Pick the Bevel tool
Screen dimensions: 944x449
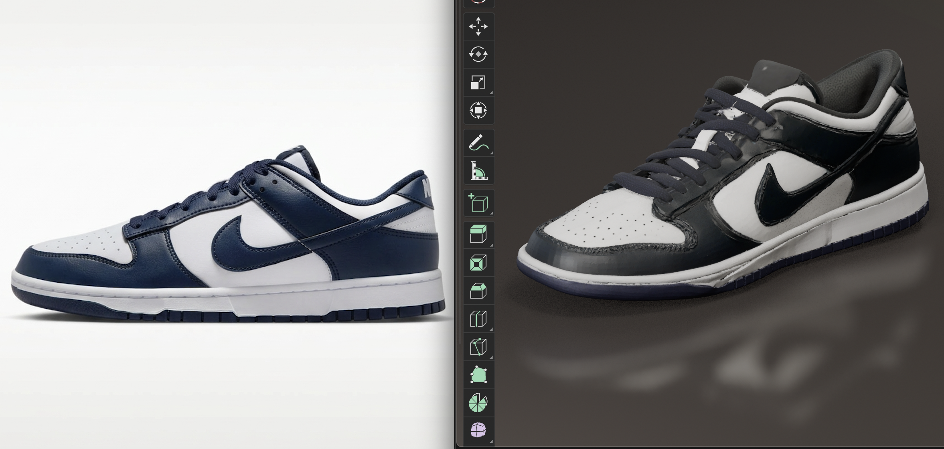pyautogui.click(x=478, y=291)
